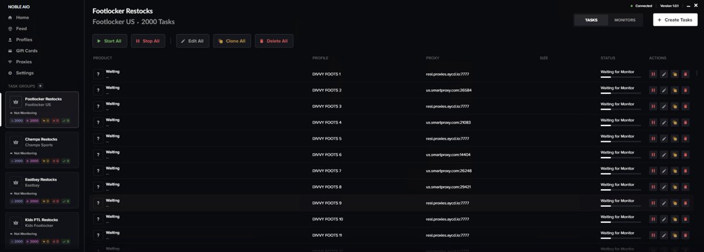The height and width of the screenshot is (252, 704).
Task: Click Start All button
Action: (x=109, y=41)
